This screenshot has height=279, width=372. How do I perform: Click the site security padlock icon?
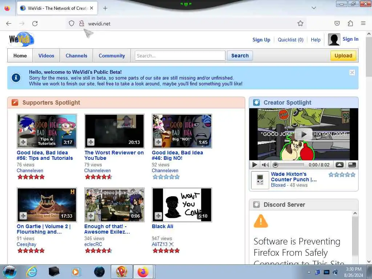pyautogui.click(x=82, y=23)
